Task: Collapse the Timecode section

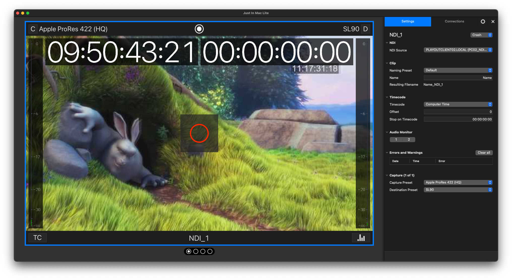Action: 387,97
